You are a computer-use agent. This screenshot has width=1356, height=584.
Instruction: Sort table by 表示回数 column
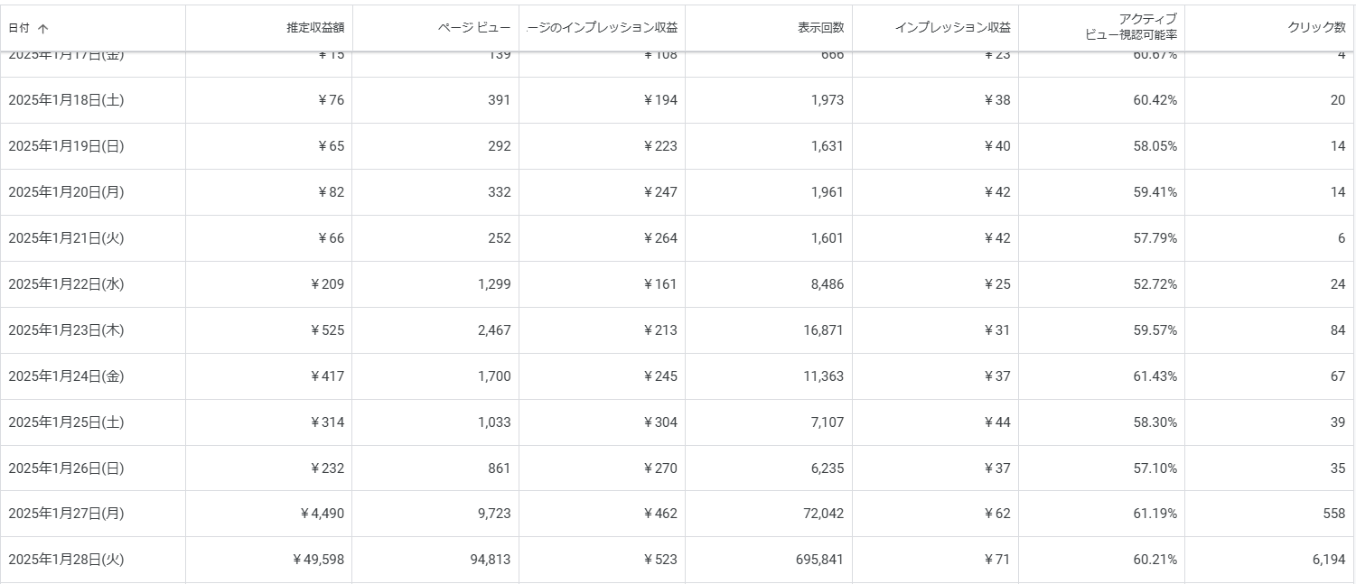click(x=820, y=28)
